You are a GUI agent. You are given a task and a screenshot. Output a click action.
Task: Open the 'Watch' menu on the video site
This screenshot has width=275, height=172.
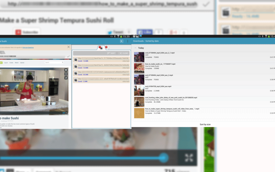coord(16,63)
